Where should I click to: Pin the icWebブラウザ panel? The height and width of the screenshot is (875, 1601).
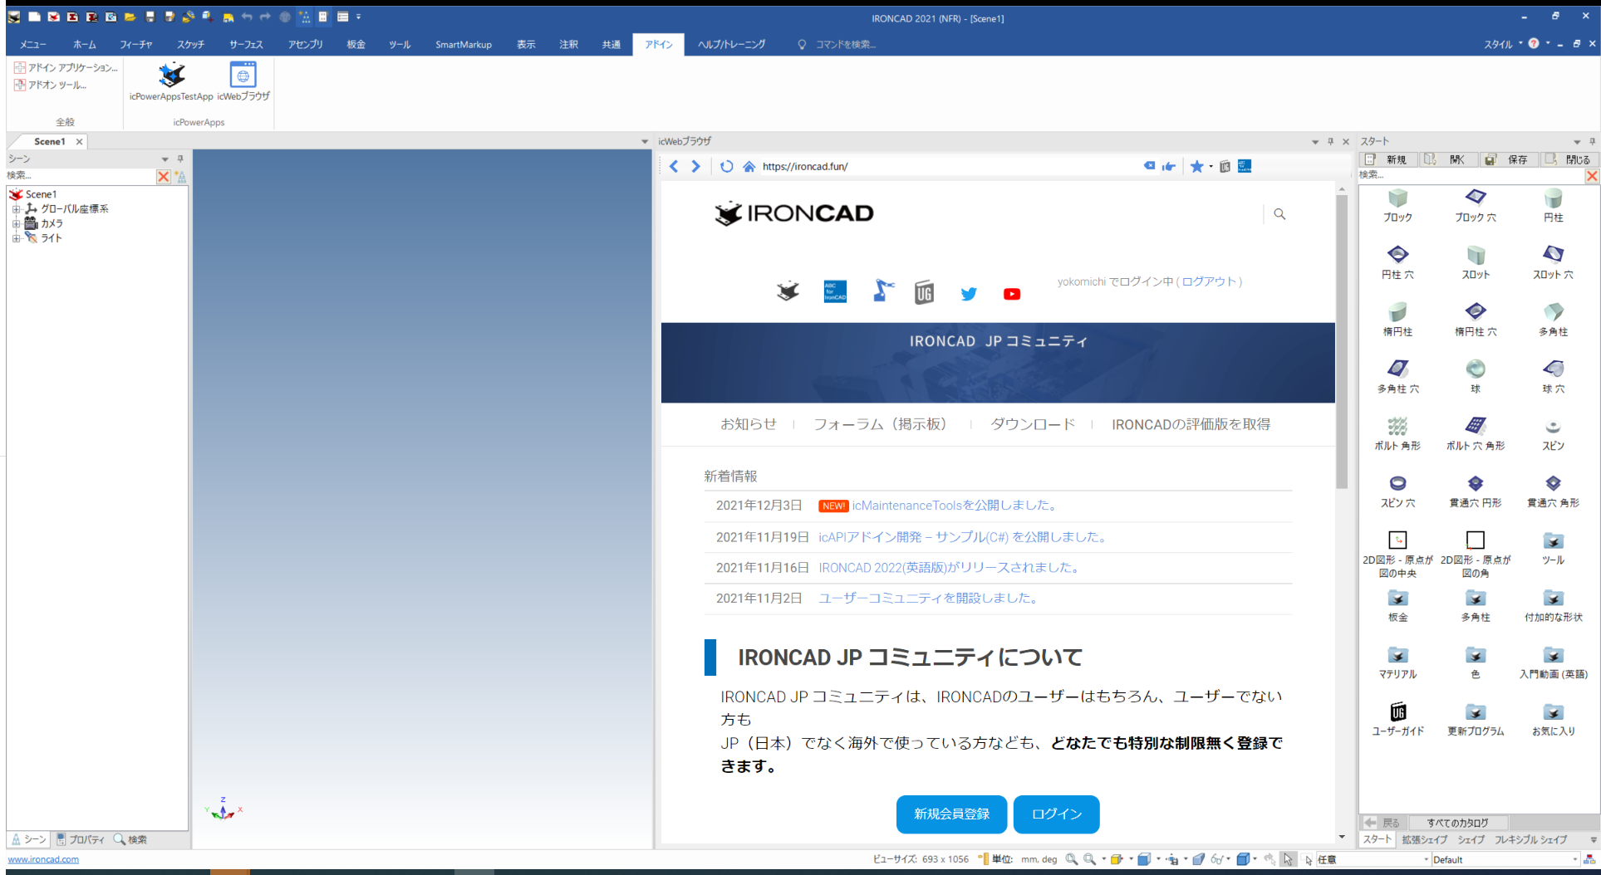pos(1330,141)
